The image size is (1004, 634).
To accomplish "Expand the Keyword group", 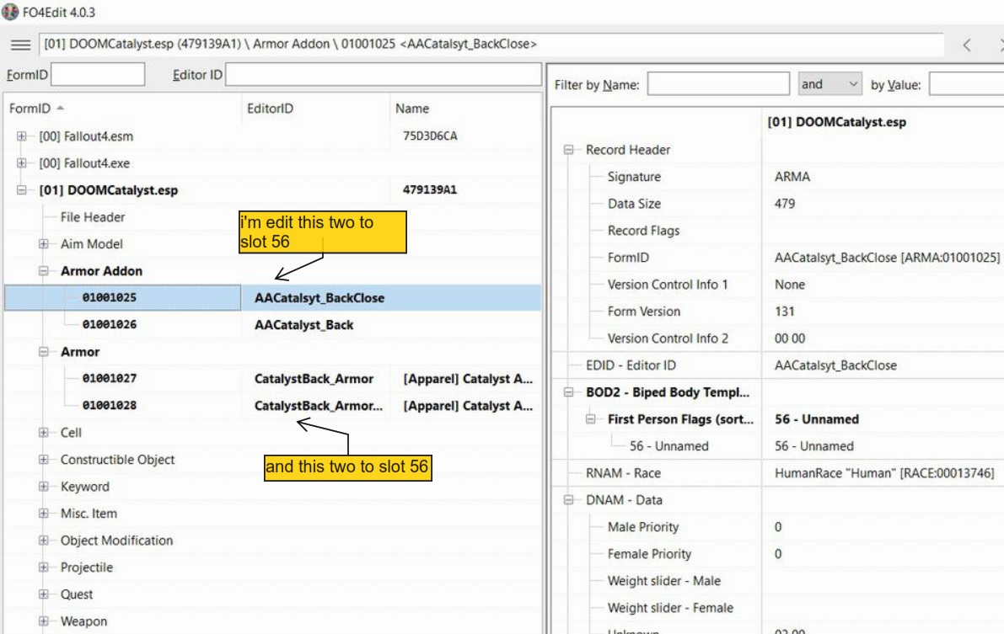I will click(44, 486).
